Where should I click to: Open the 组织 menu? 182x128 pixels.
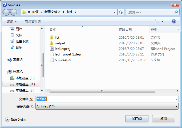12,22
